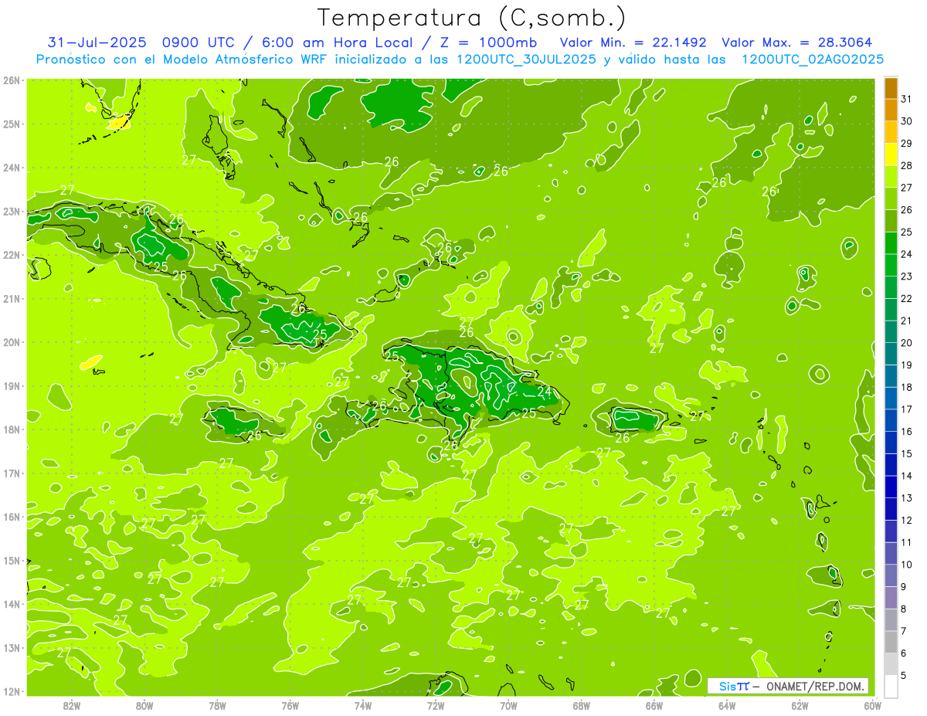Click the legend value '10'

(x=906, y=565)
